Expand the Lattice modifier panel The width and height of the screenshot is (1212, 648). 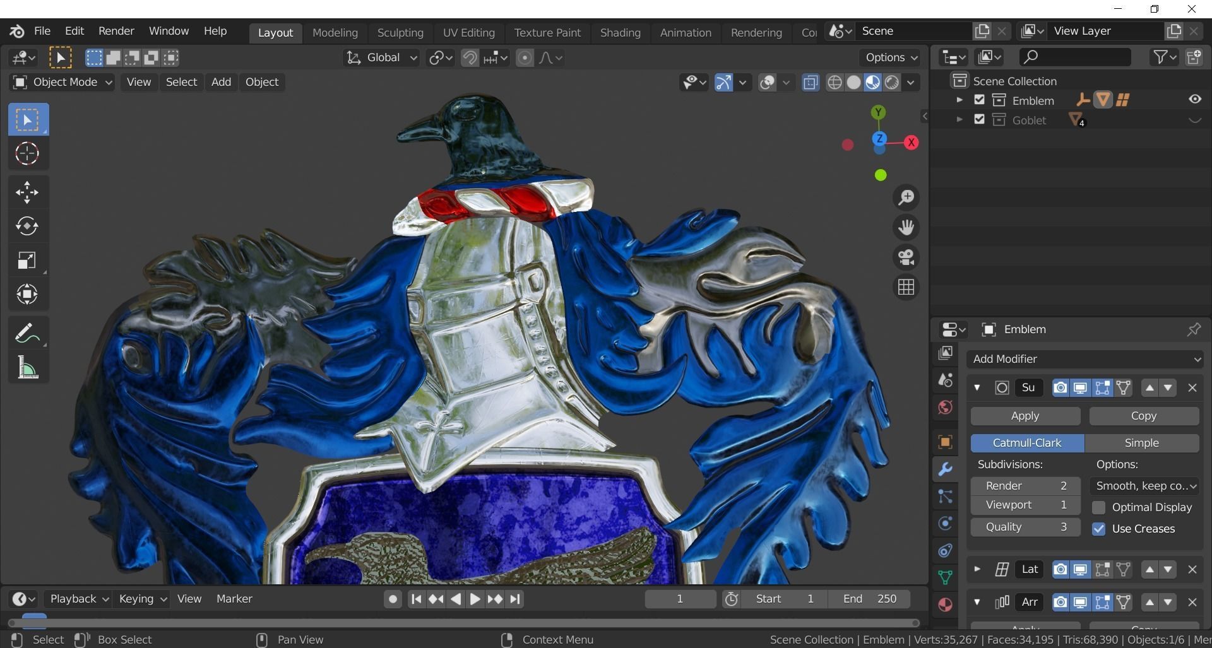pos(977,569)
